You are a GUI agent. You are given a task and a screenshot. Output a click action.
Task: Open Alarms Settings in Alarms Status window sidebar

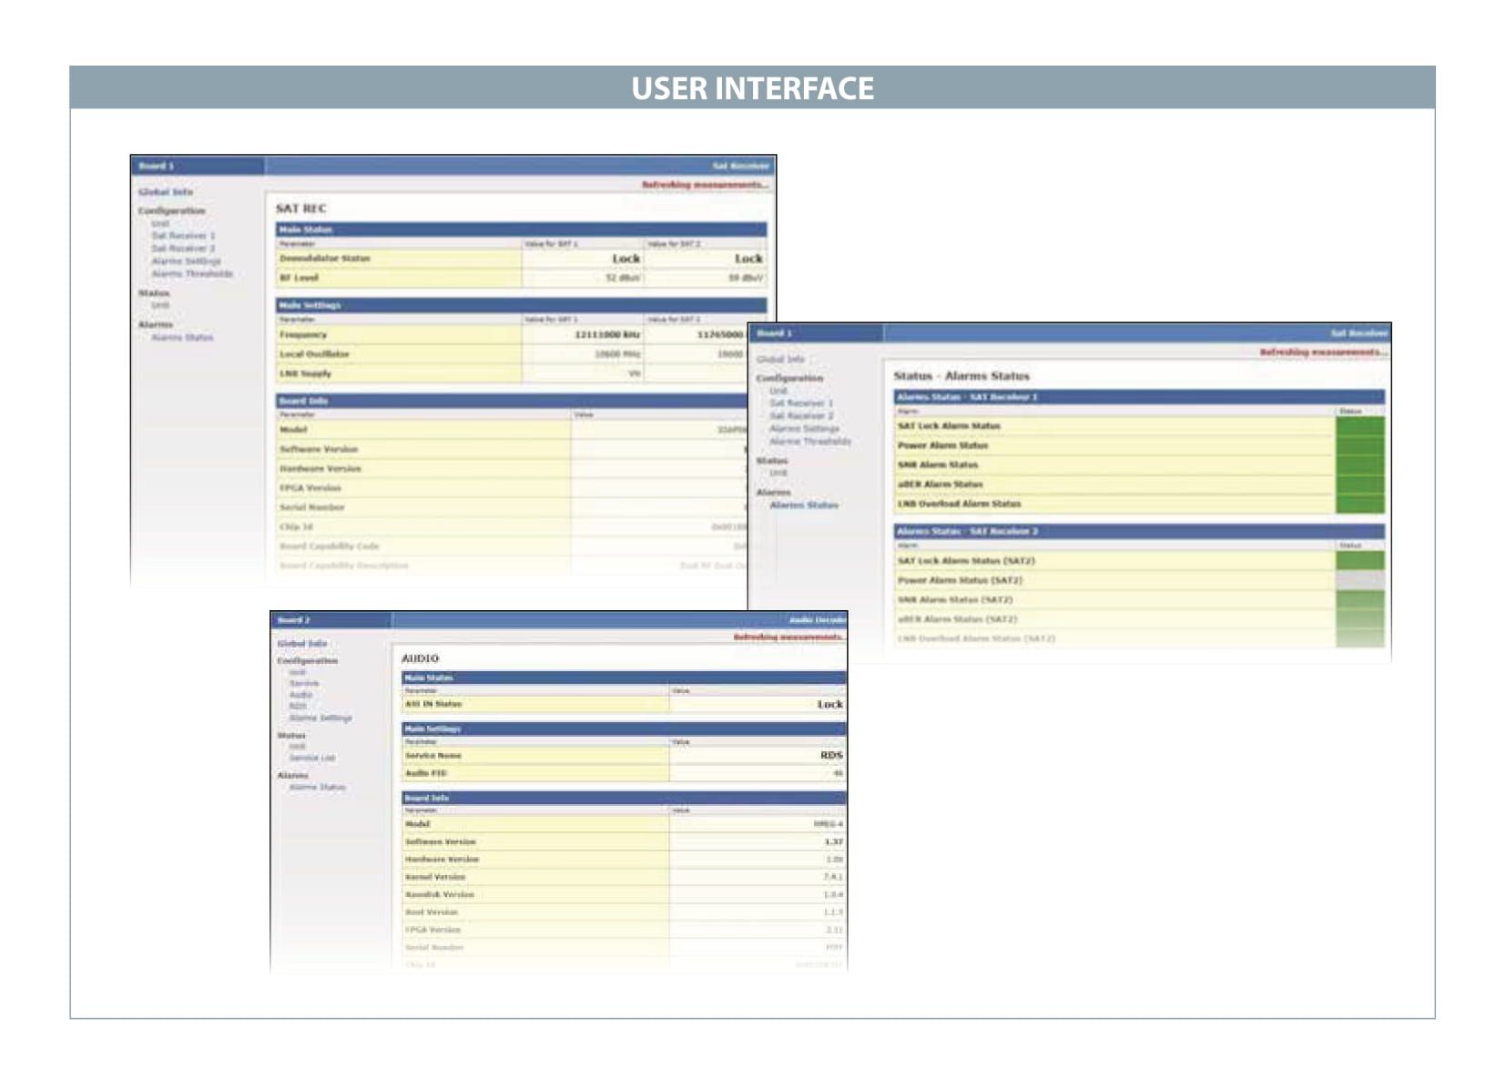(x=804, y=428)
